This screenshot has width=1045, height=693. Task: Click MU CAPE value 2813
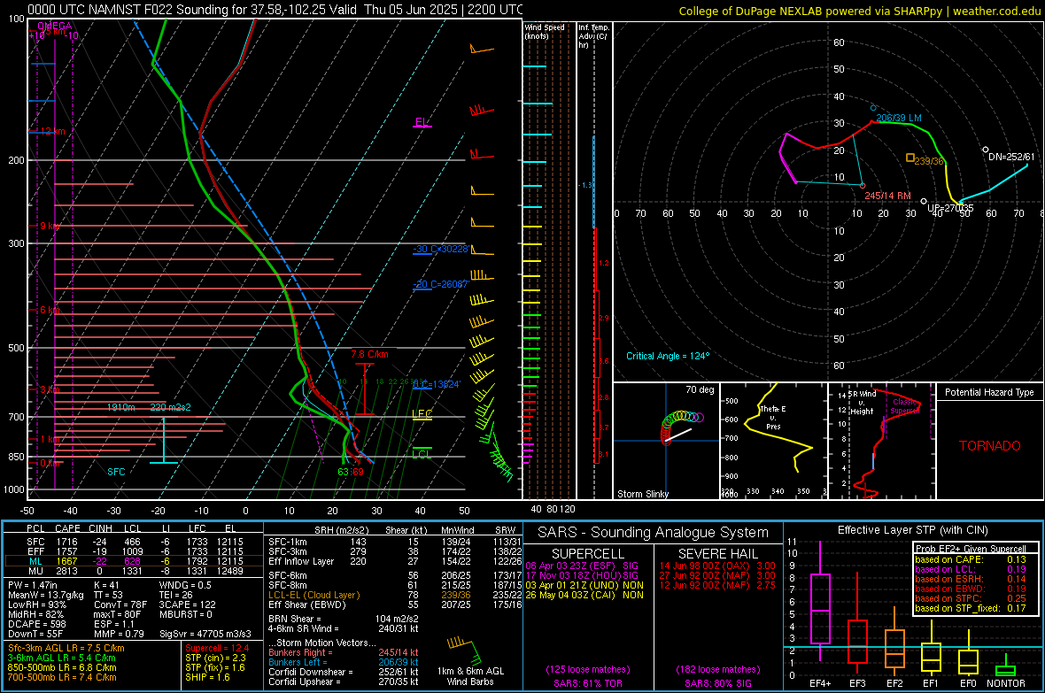67,571
